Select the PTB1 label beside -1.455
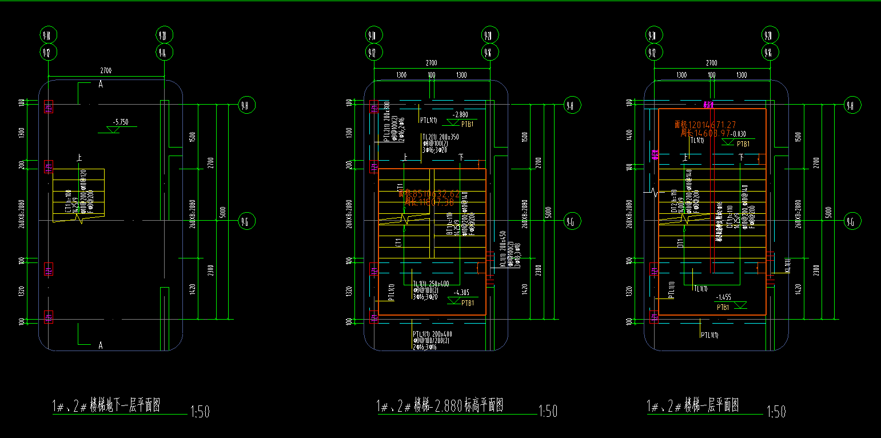 723,307
